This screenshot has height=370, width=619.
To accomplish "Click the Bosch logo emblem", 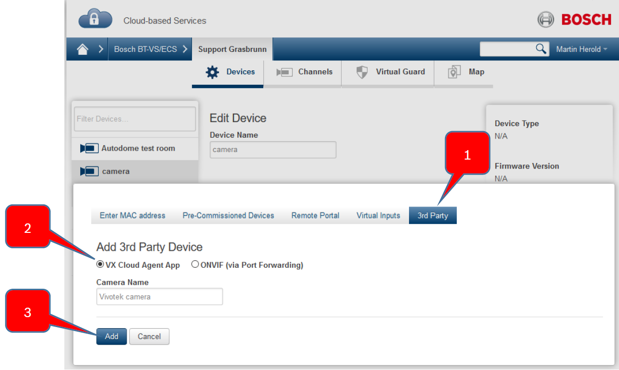I will click(546, 19).
